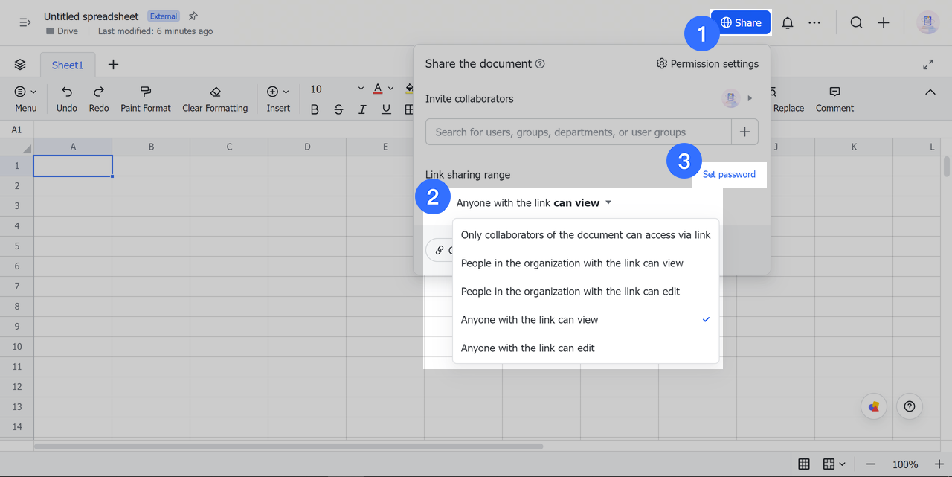
Task: Select the Paint Format tool
Action: 145,97
